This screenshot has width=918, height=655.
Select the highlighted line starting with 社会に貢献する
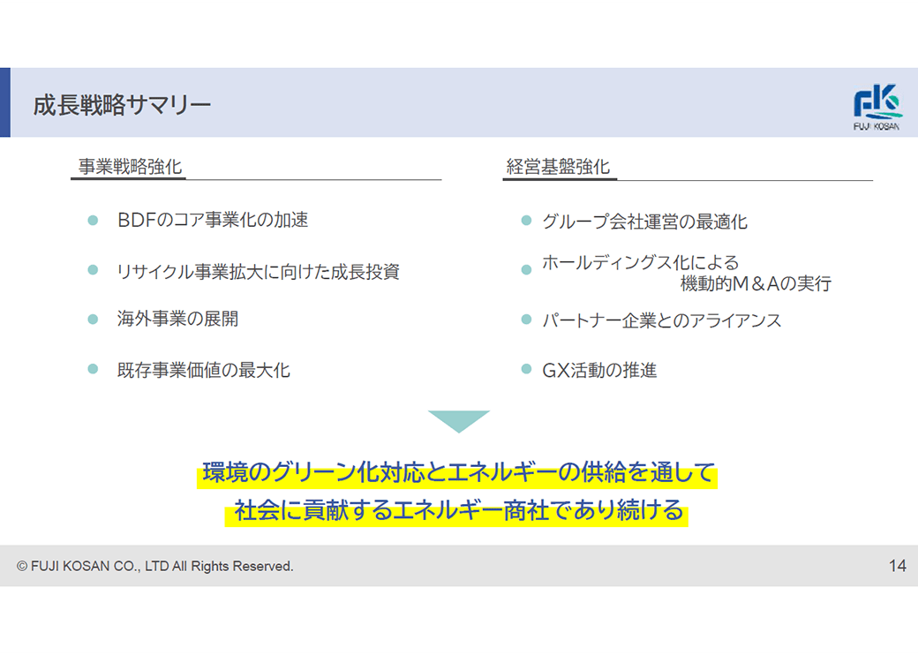pyautogui.click(x=458, y=511)
